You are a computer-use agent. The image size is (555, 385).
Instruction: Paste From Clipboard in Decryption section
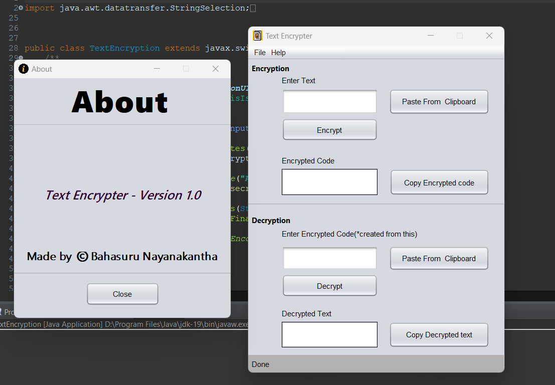click(439, 259)
